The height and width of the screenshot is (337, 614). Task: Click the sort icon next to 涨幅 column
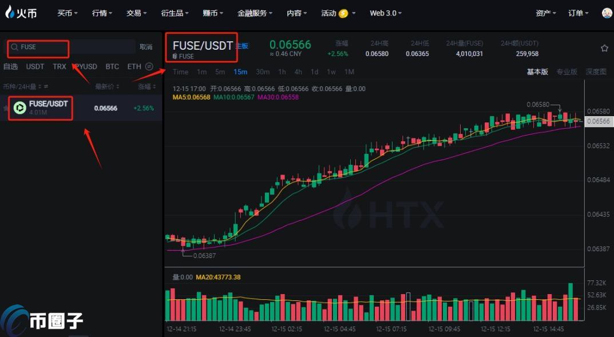click(154, 86)
